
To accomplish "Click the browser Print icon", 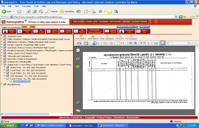I will coord(93,12).
